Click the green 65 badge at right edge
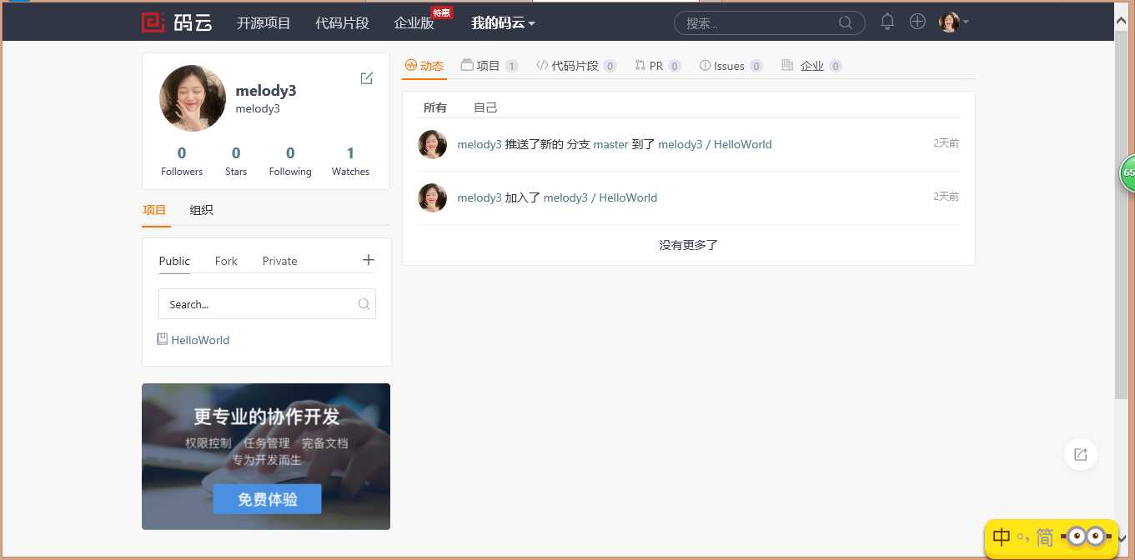 click(x=1127, y=173)
